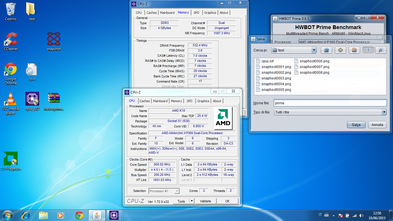The height and width of the screenshot is (221, 393).
Task: Select the snapshot desktop icon
Action: click(54, 41)
